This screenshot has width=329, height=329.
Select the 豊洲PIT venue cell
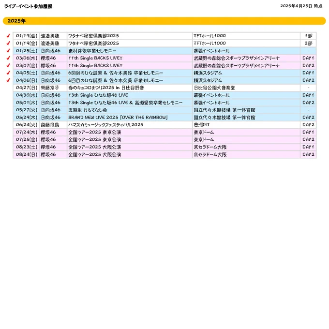click(246, 125)
